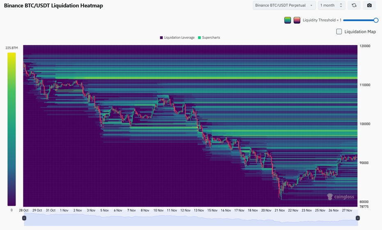Enable the Liquidation Map checkbox

click(339, 32)
